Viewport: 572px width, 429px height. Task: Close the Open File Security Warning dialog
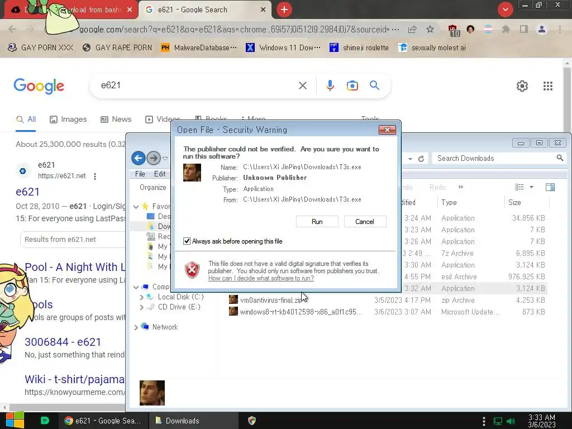tap(387, 130)
